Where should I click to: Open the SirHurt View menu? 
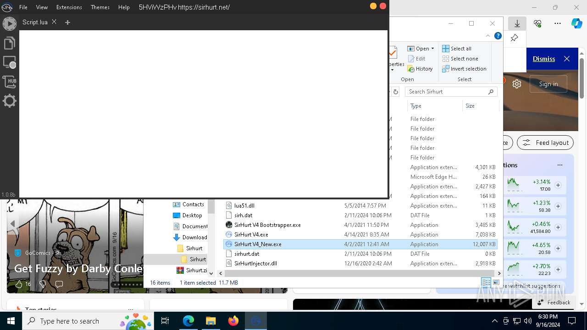[x=42, y=7]
